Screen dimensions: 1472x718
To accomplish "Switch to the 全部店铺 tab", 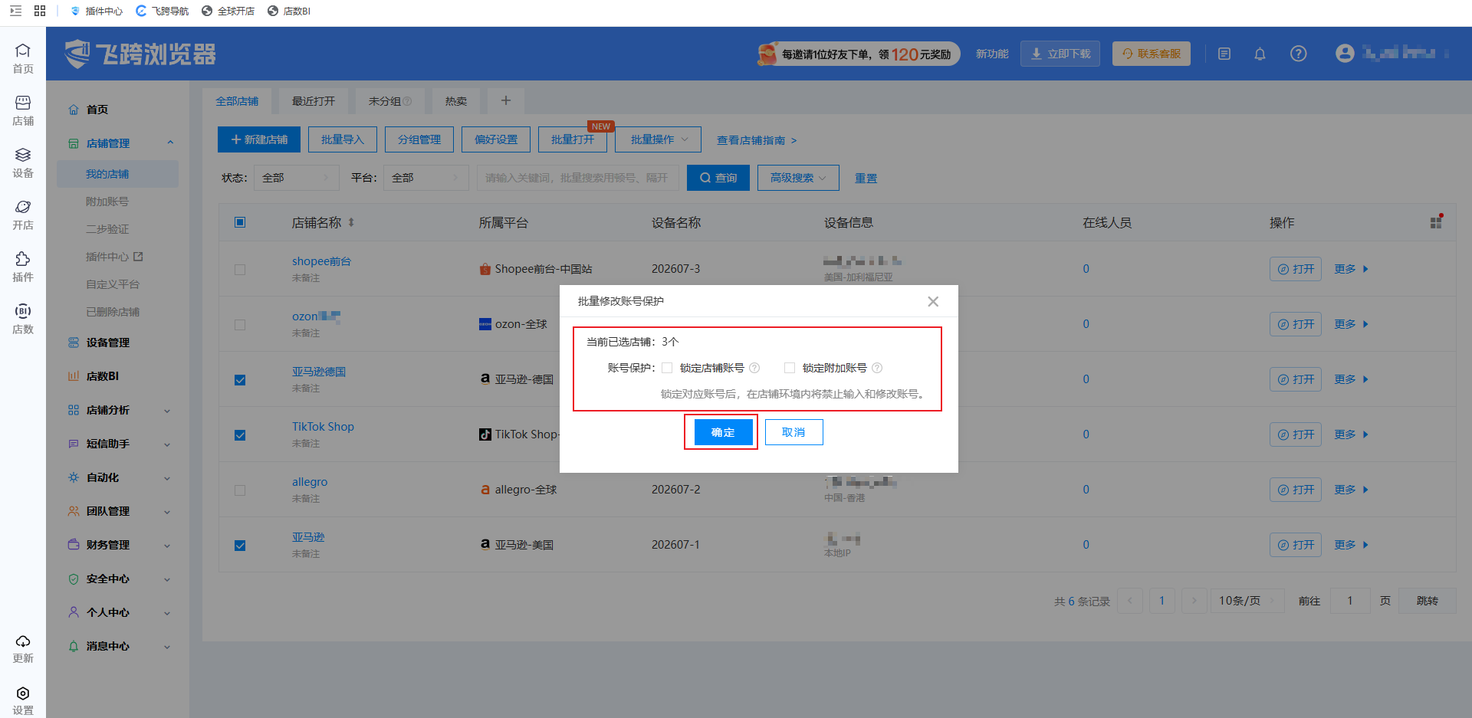I will (x=237, y=101).
